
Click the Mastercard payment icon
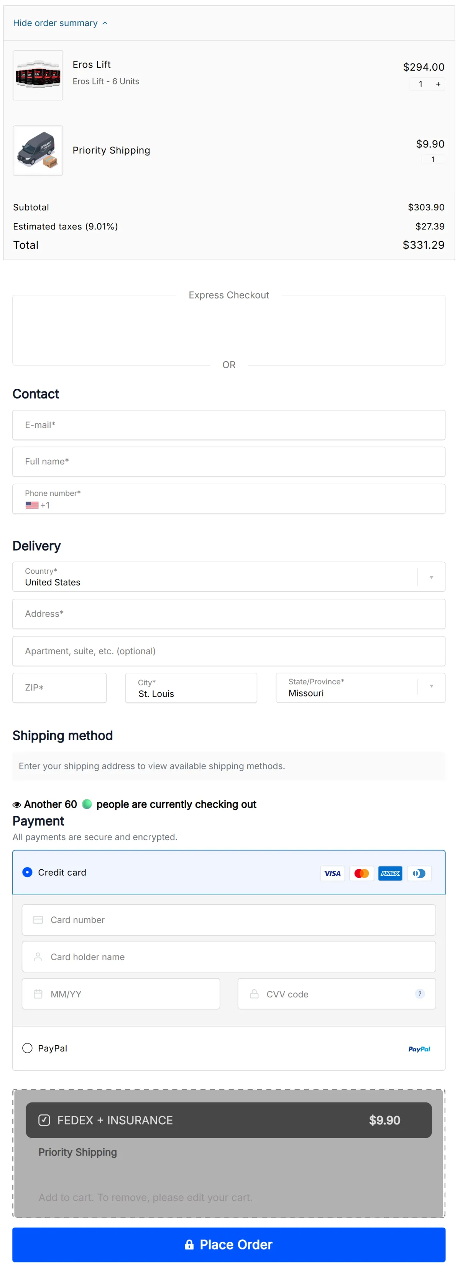[361, 873]
